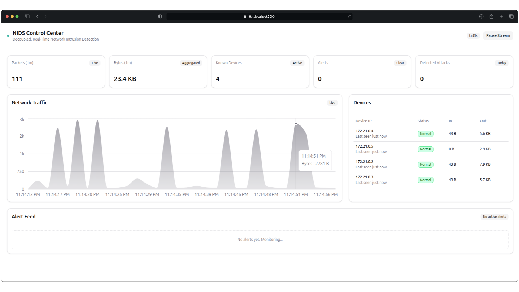Viewport: 519px width, 292px height.
Task: Open the browser downloads icon
Action: pos(481,16)
